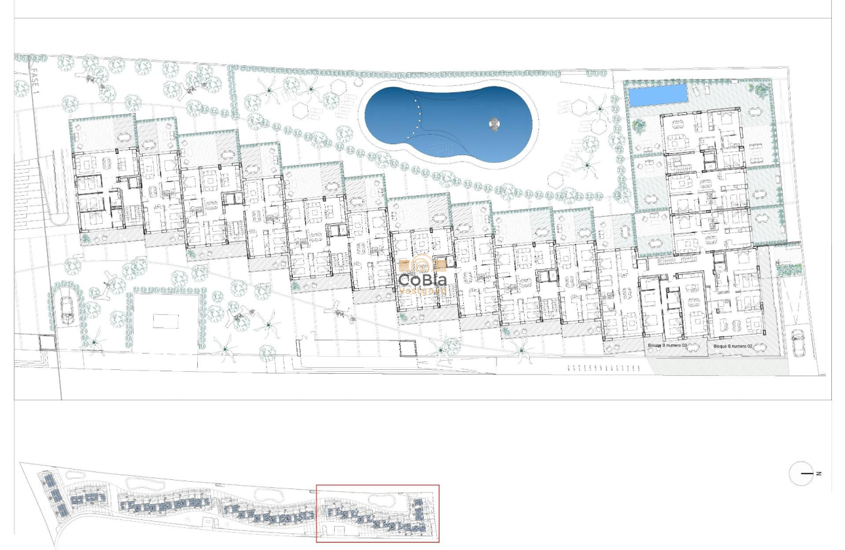The height and width of the screenshot is (550, 845).
Task: Select the Bloque B numero 03 label
Action: tap(667, 346)
